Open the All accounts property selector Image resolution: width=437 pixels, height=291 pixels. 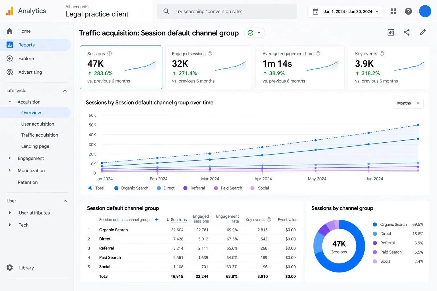click(x=97, y=11)
